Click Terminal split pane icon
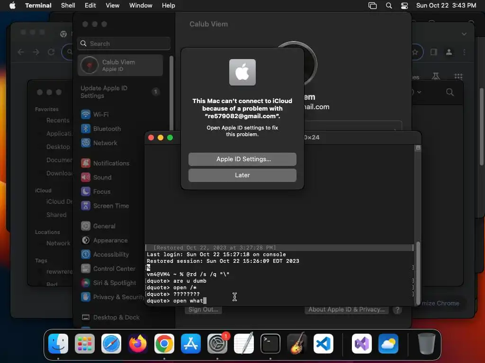The width and height of the screenshot is (485, 363). (418, 148)
